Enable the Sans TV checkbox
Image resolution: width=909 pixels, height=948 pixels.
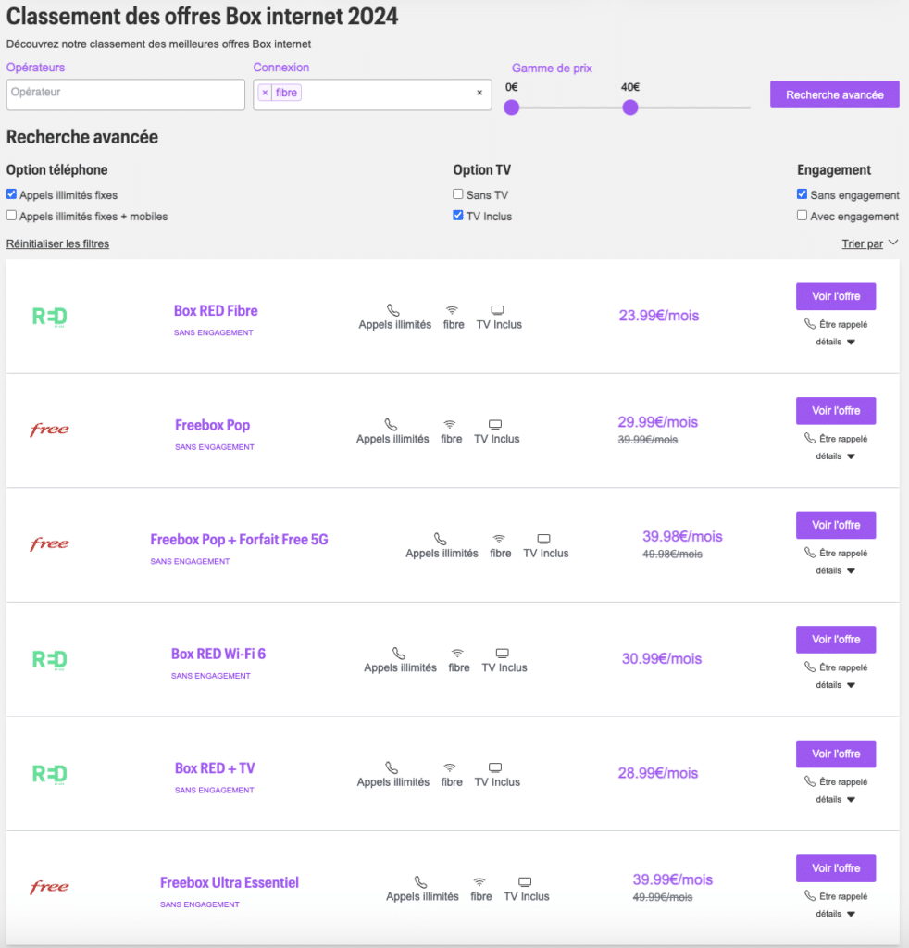tap(458, 195)
